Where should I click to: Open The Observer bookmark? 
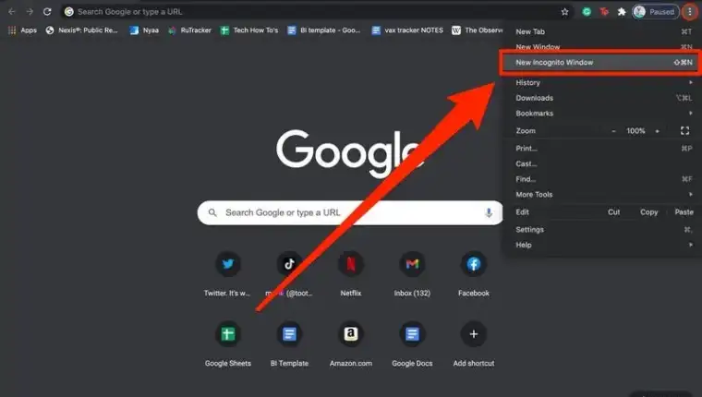click(x=478, y=30)
